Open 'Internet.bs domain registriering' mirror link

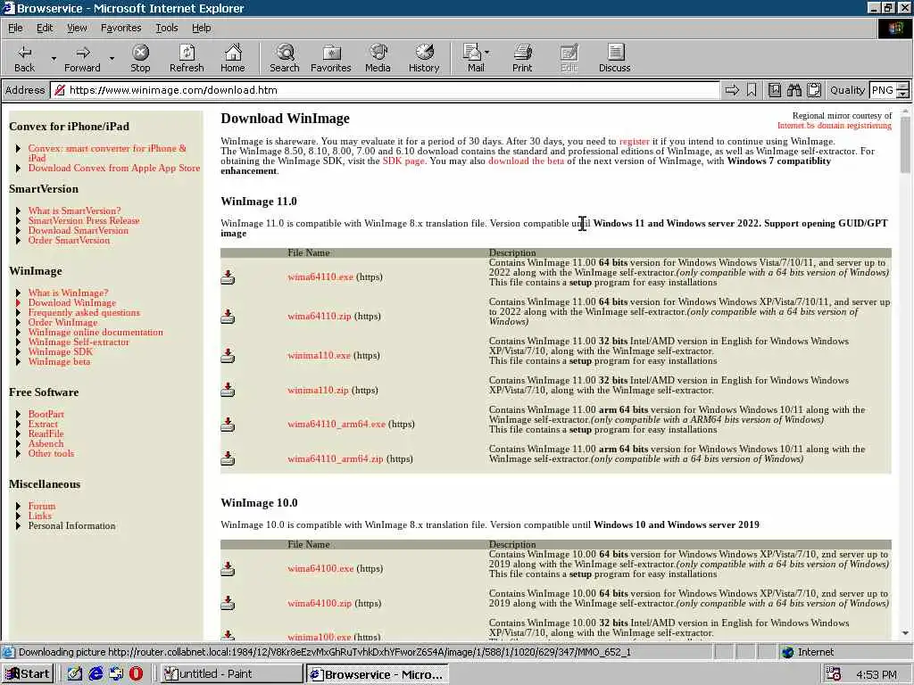pyautogui.click(x=835, y=125)
